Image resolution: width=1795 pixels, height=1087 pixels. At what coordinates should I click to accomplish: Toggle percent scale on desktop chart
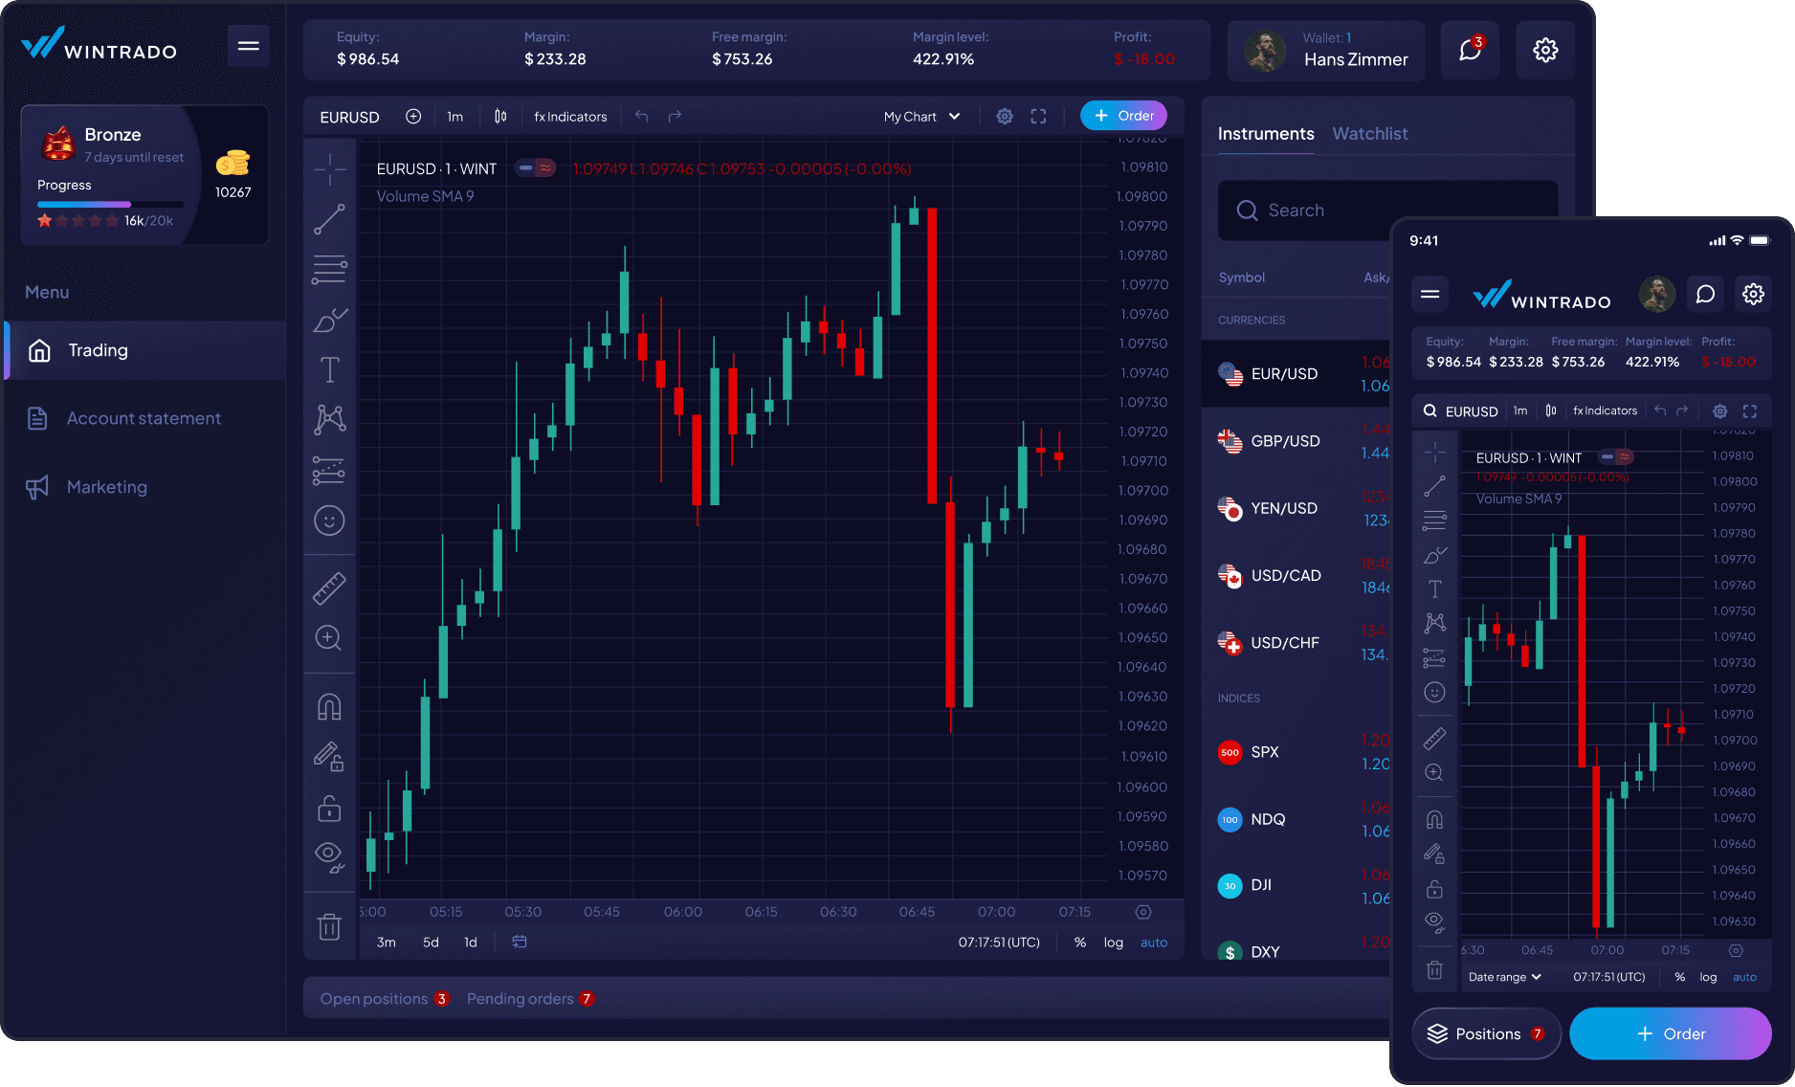pos(1080,943)
